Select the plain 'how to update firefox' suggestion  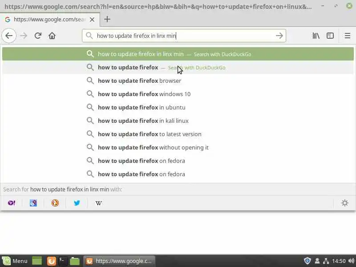[x=178, y=68]
